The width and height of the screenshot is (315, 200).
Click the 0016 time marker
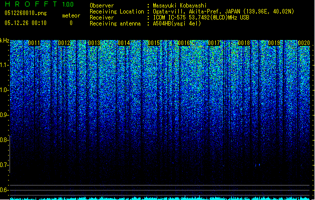coord(184,43)
